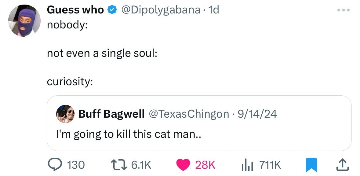
Task: Open the @Dipolygabana handle link
Action: [161, 10]
